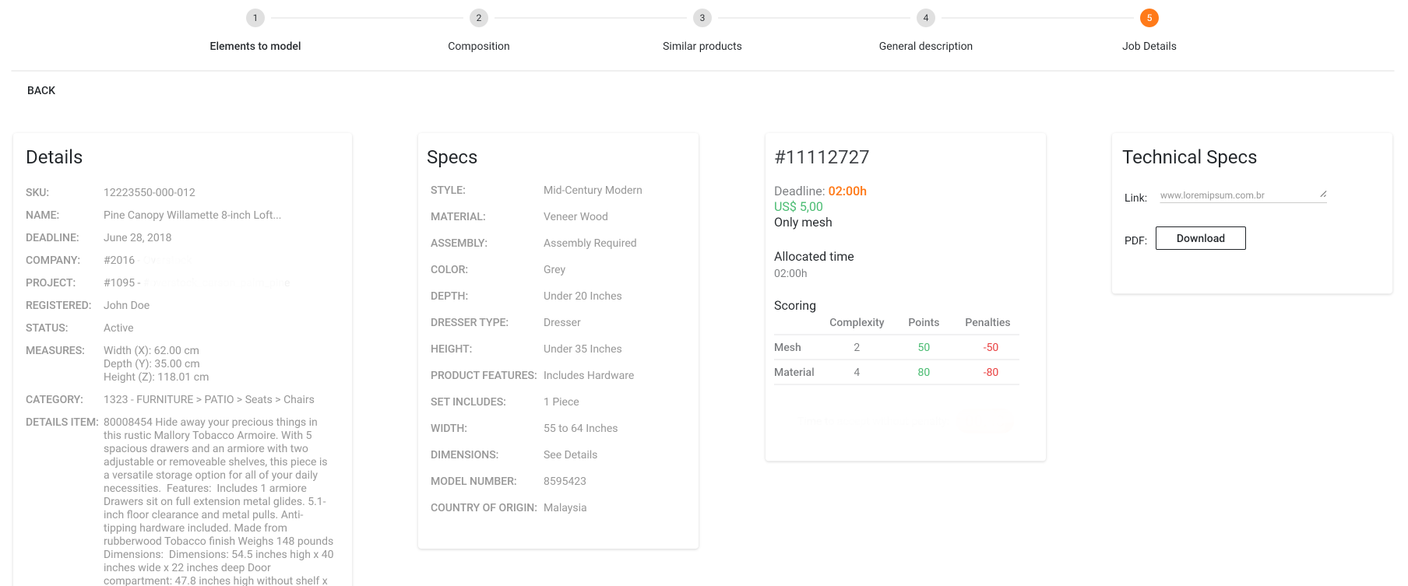The width and height of the screenshot is (1408, 586).
Task: Click the orange step 5 circle
Action: (x=1149, y=18)
